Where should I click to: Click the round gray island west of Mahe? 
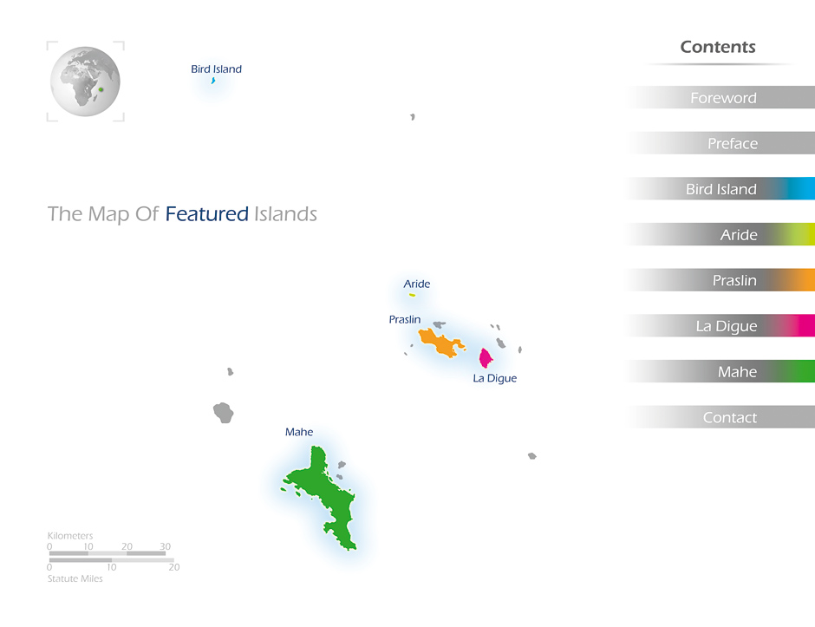click(225, 412)
